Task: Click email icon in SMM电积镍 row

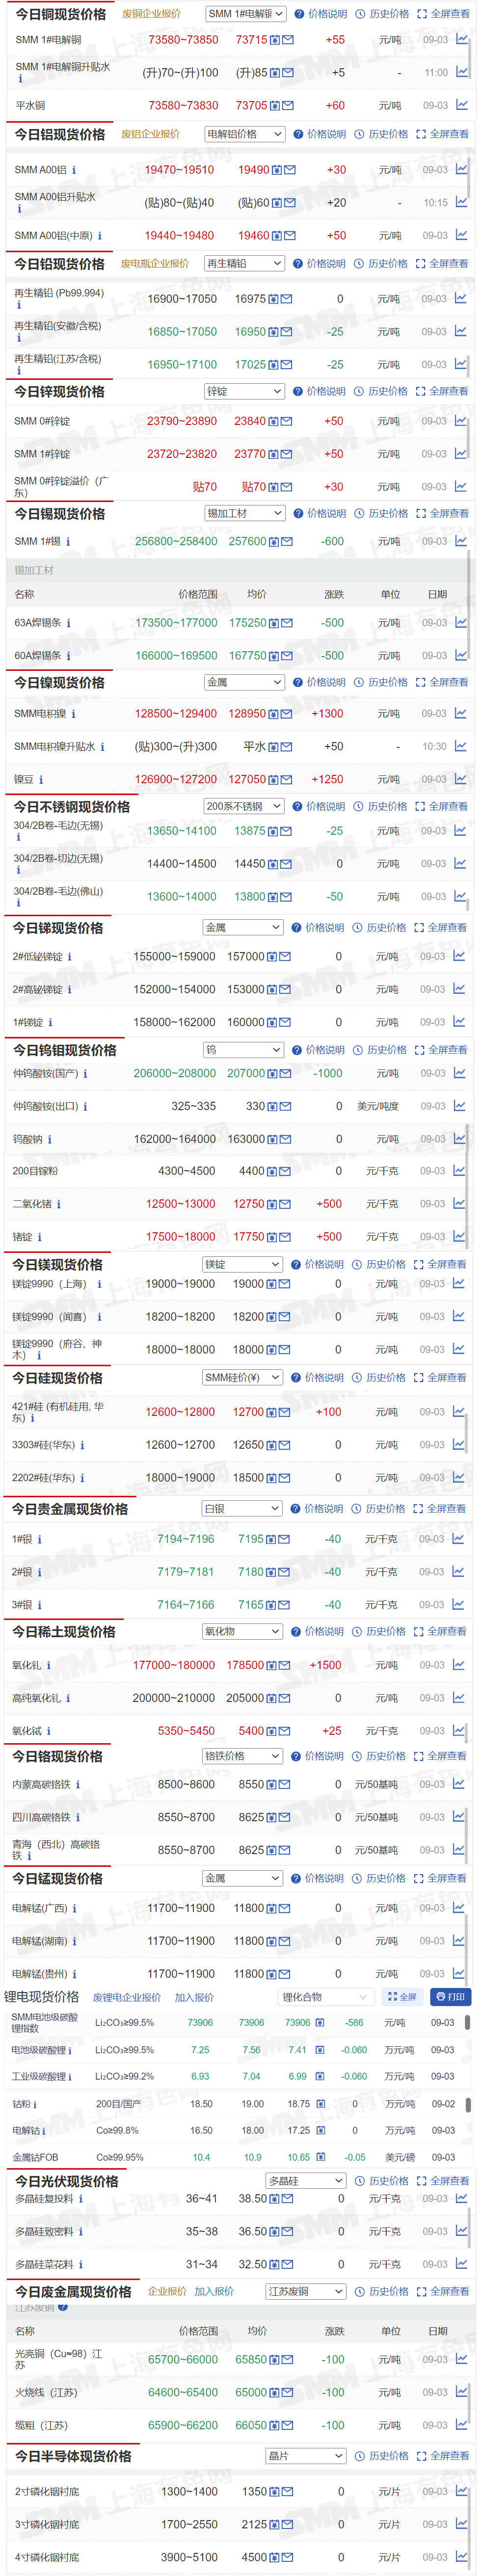Action: pyautogui.click(x=287, y=714)
